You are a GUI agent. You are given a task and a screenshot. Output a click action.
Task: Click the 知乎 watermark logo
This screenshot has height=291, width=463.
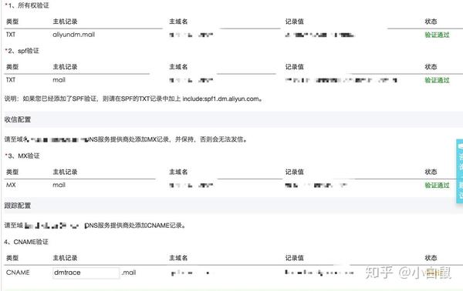[x=379, y=273]
